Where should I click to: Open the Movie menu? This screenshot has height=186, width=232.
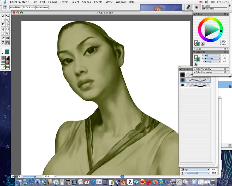pos(109,2)
